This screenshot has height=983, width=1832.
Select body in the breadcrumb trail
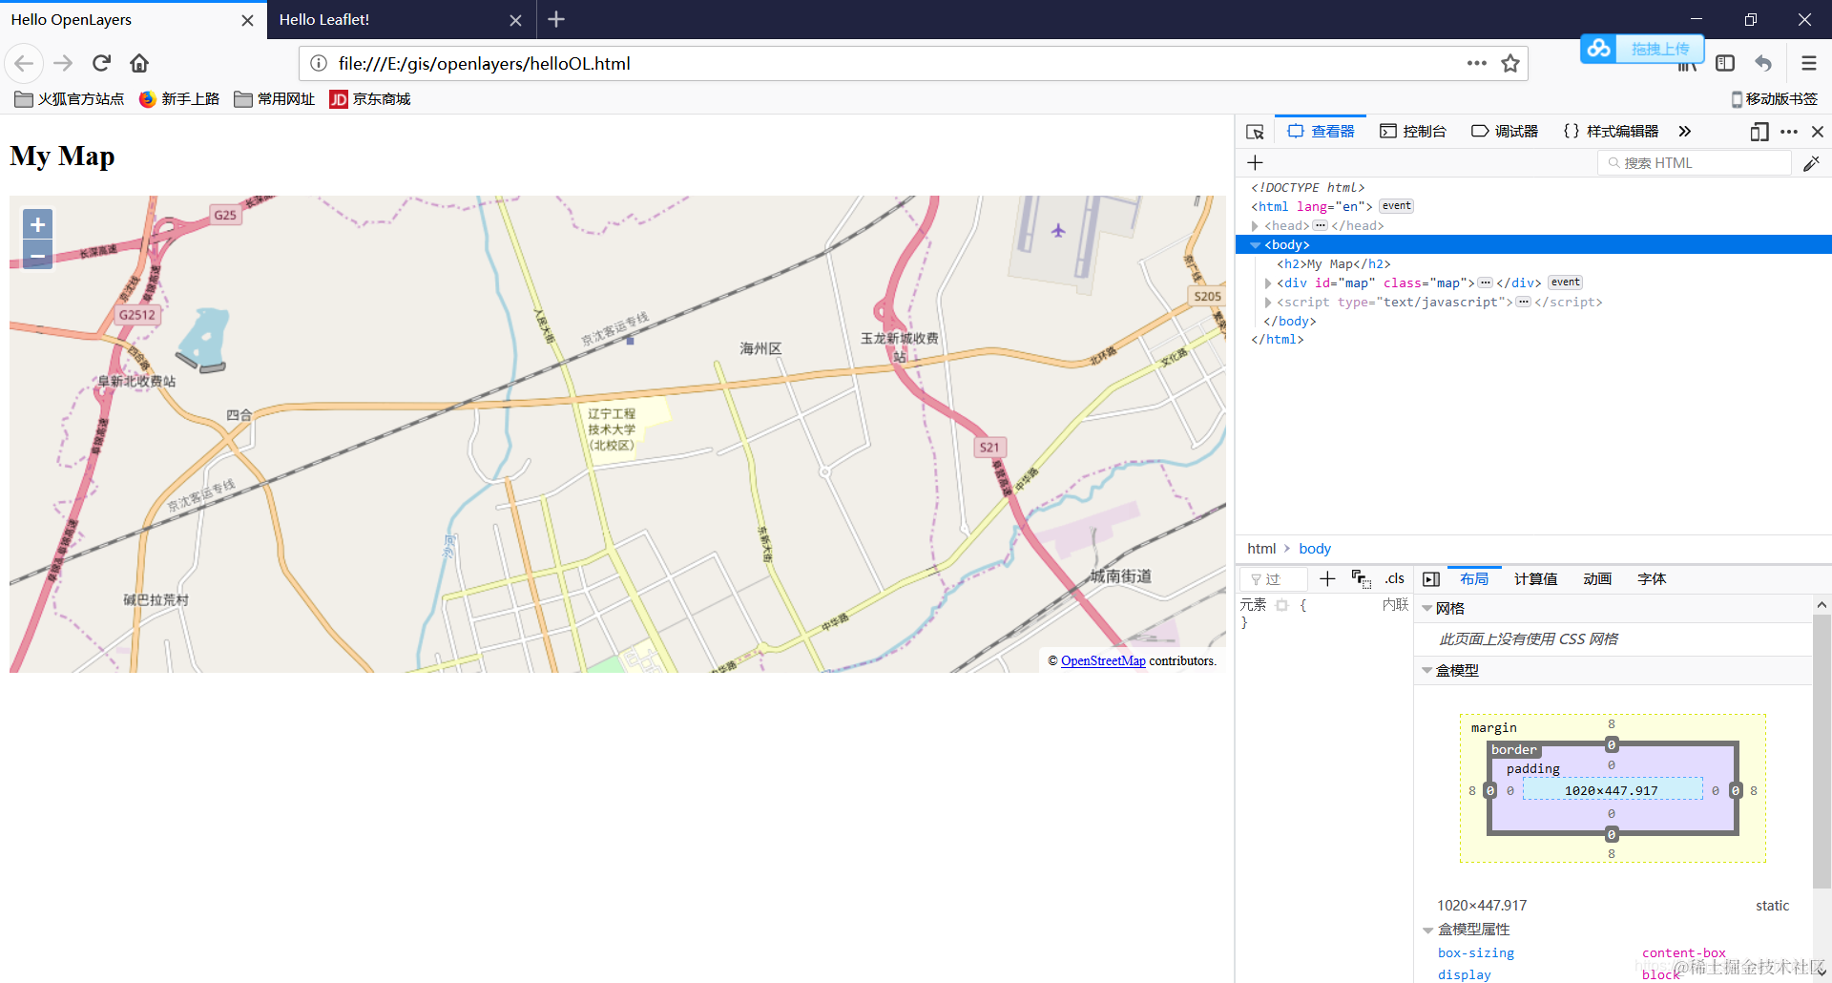click(x=1315, y=549)
